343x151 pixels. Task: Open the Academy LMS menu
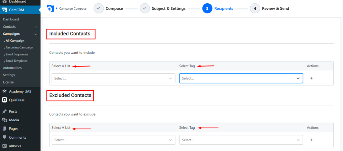point(20,92)
